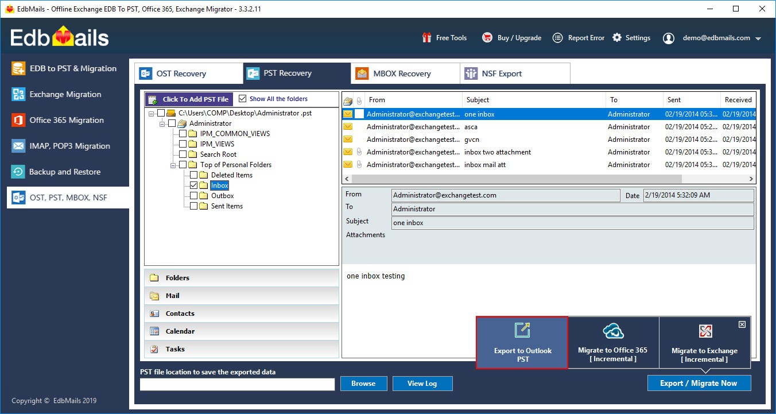Select the 'gvcn' email row
776x414 pixels.
[549, 140]
